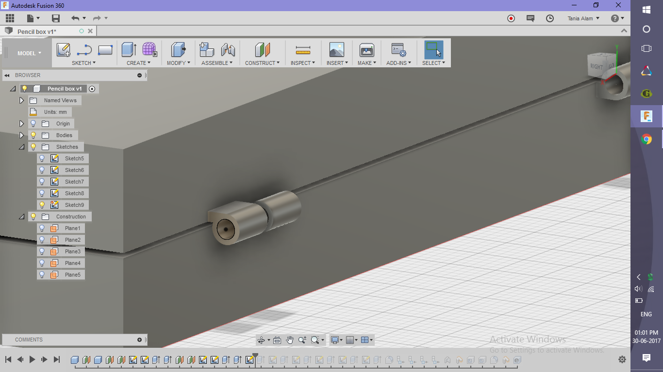The width and height of the screenshot is (663, 372).
Task: Toggle visibility of Plane3
Action: click(42, 251)
